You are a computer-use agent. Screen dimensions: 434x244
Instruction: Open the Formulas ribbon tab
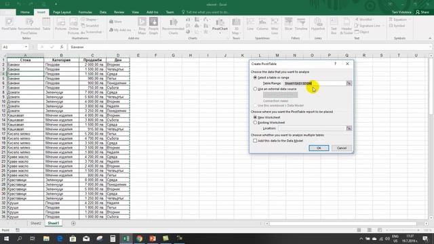point(85,12)
